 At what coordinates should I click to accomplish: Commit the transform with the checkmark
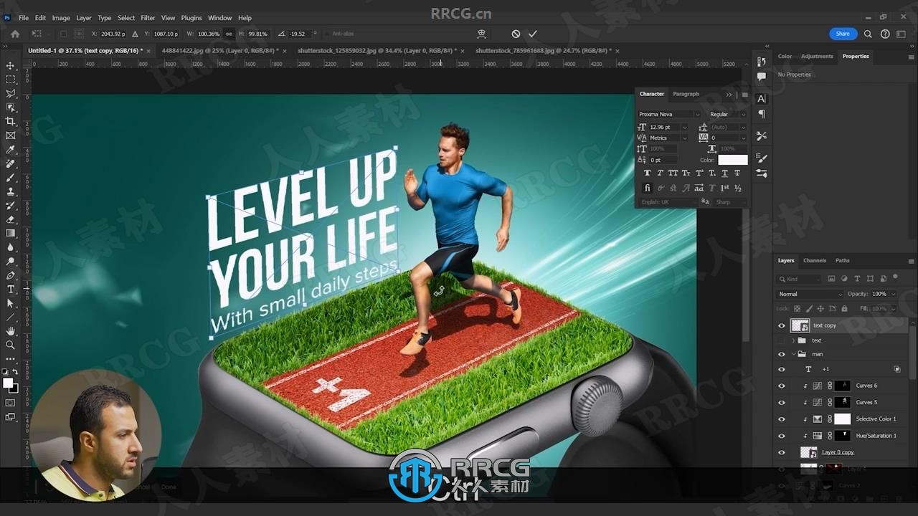(x=533, y=34)
